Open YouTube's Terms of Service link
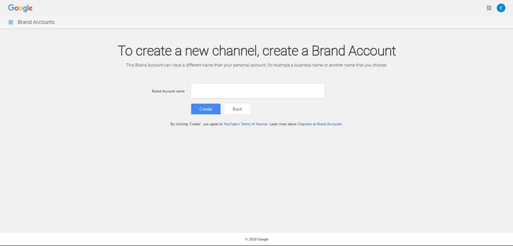The image size is (513, 246). [x=245, y=124]
